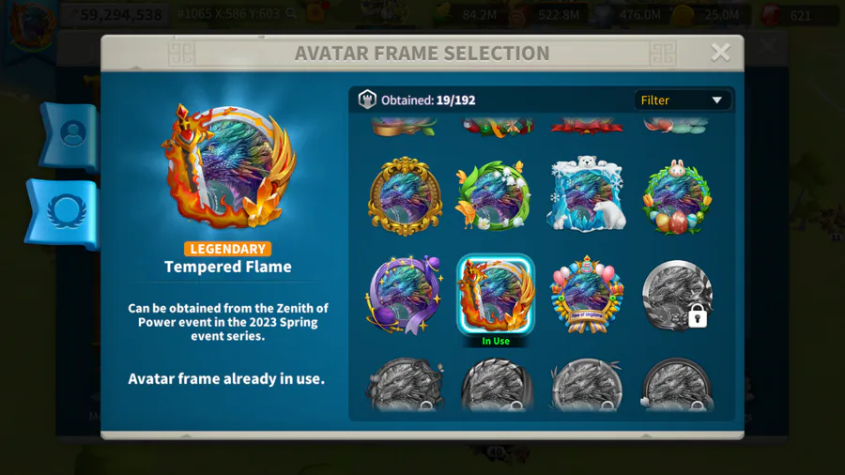Viewport: 845px width, 475px height.
Task: Select the Easter bunny eggs frame
Action: pos(677,196)
